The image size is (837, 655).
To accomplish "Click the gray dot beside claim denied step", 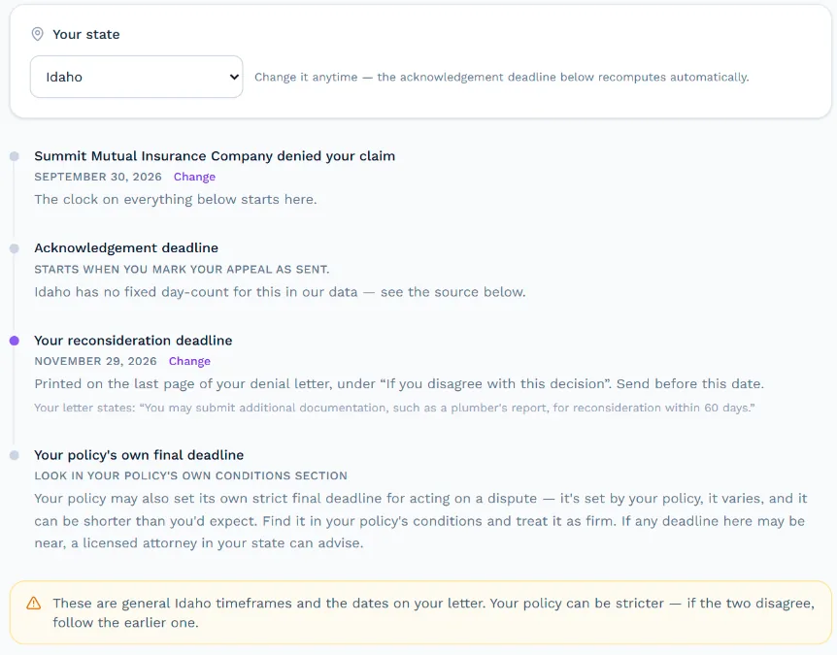I will [15, 156].
